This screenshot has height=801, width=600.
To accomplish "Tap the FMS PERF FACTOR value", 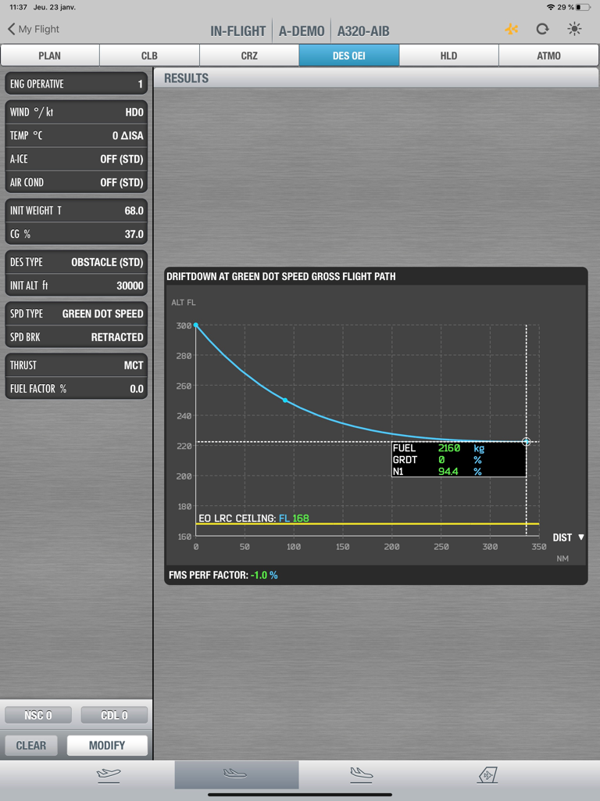I will pos(264,575).
